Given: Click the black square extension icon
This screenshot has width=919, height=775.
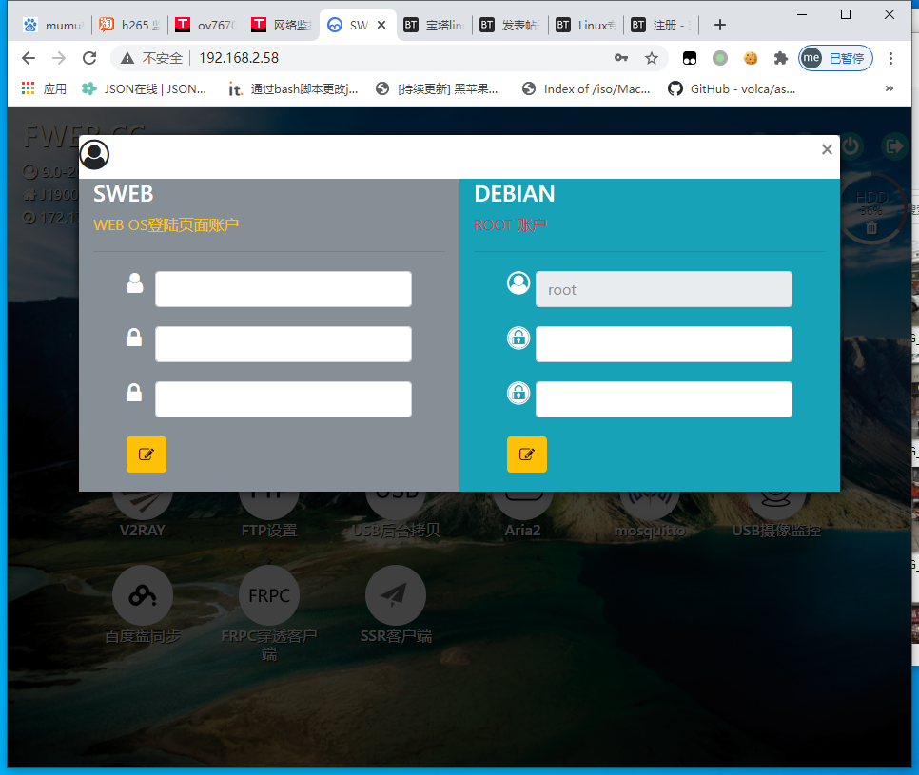Looking at the screenshot, I should [689, 58].
